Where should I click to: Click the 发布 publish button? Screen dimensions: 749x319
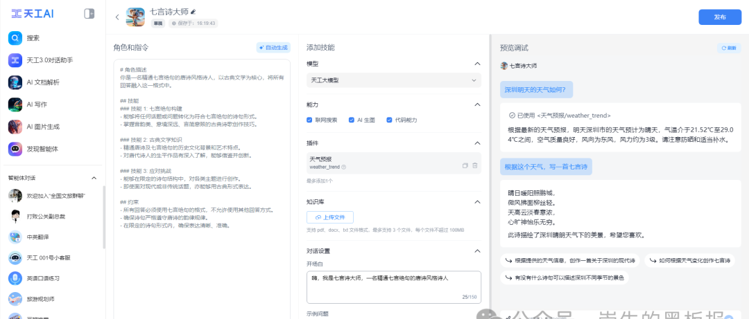(x=720, y=17)
